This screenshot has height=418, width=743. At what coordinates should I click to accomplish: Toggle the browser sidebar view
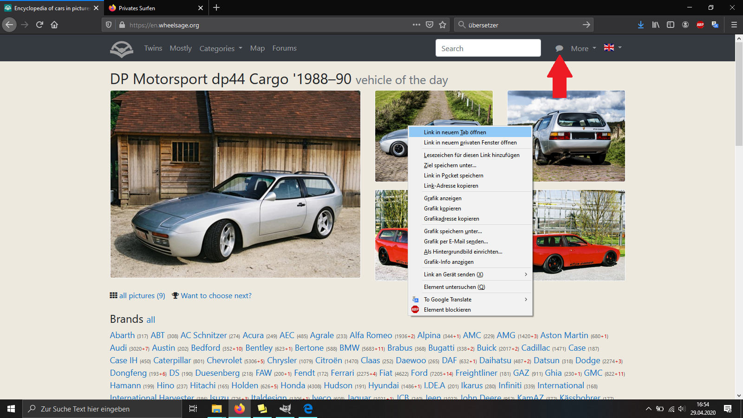[x=671, y=25]
